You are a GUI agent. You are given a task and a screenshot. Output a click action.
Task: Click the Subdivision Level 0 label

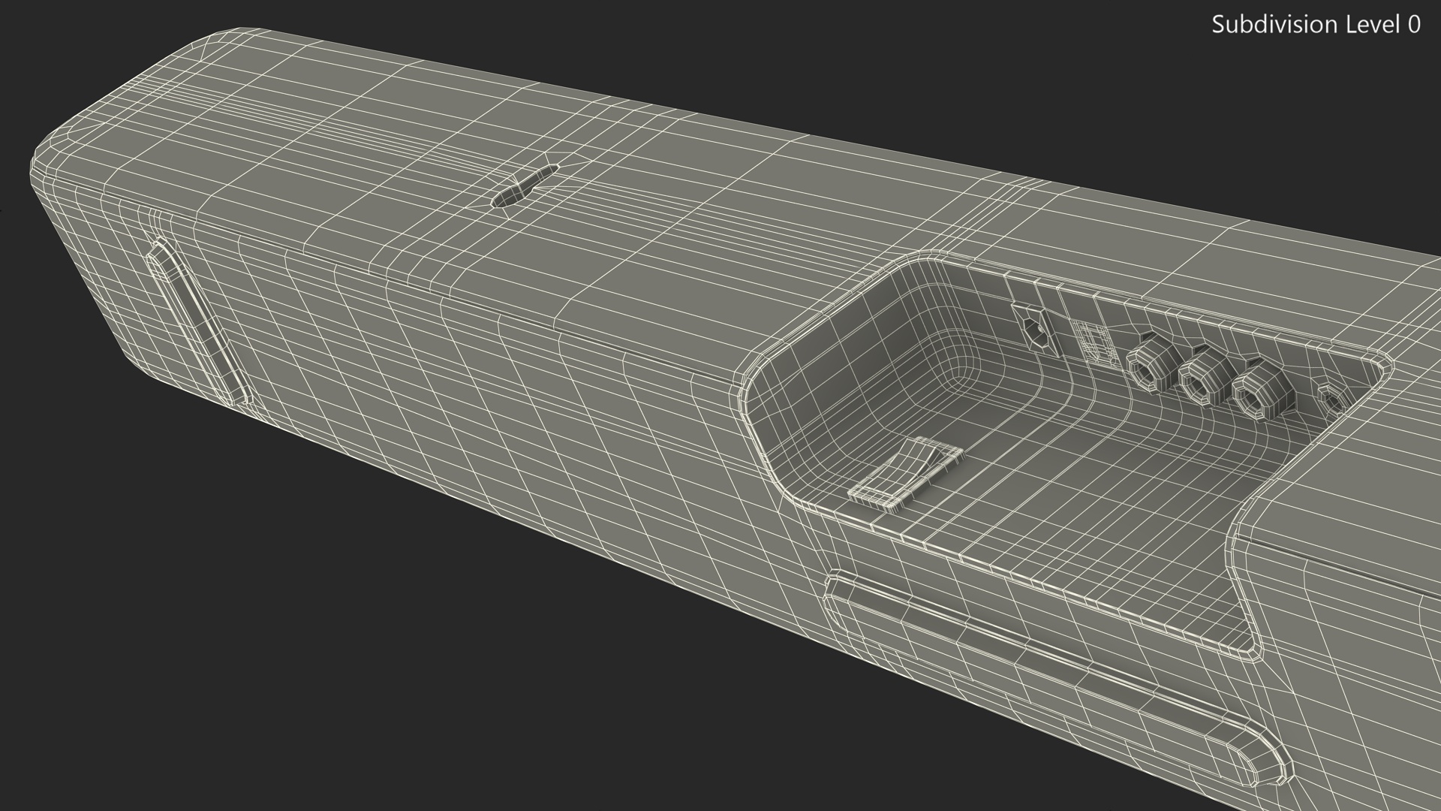click(1316, 25)
